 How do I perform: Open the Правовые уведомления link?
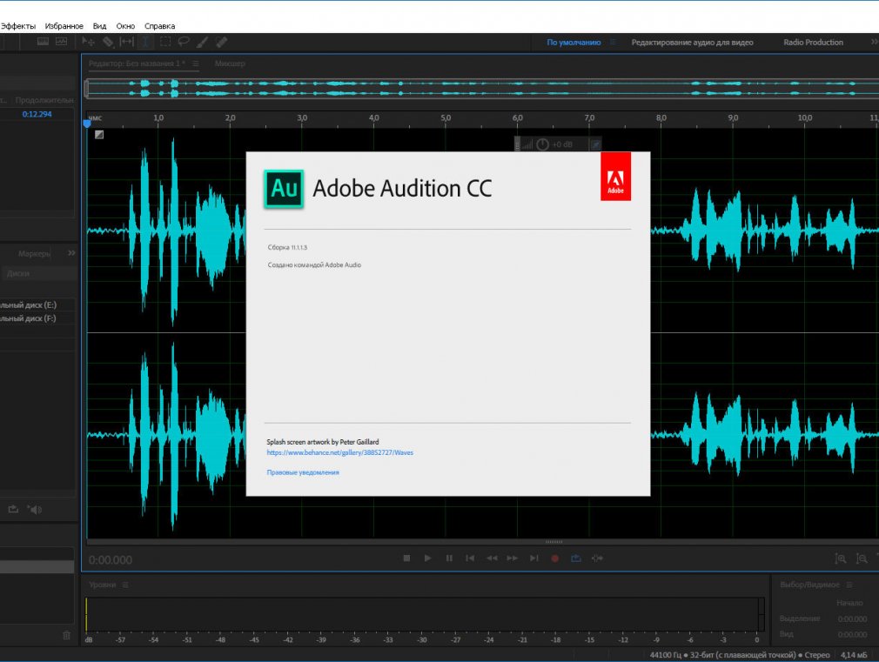tap(303, 472)
